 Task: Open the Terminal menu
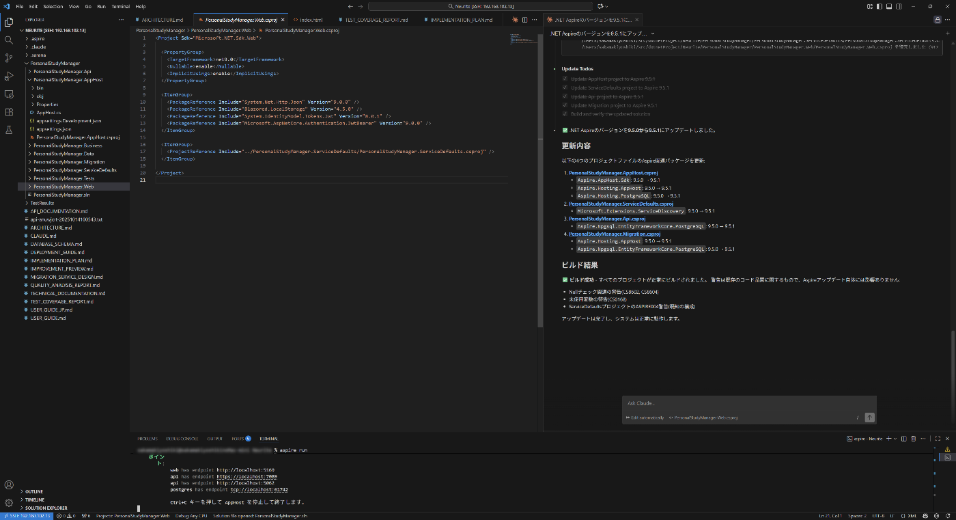[120, 6]
